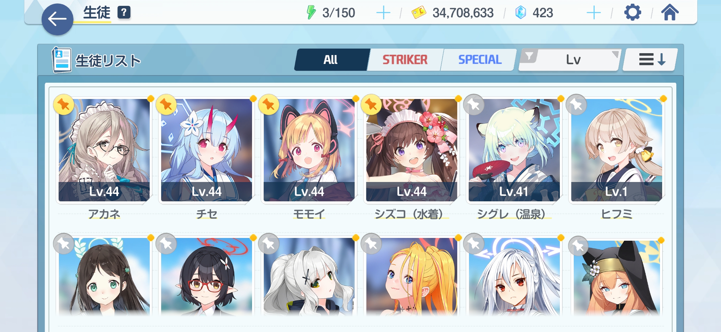Open the settings gear
Viewport: 721px width, 332px height.
click(x=632, y=13)
